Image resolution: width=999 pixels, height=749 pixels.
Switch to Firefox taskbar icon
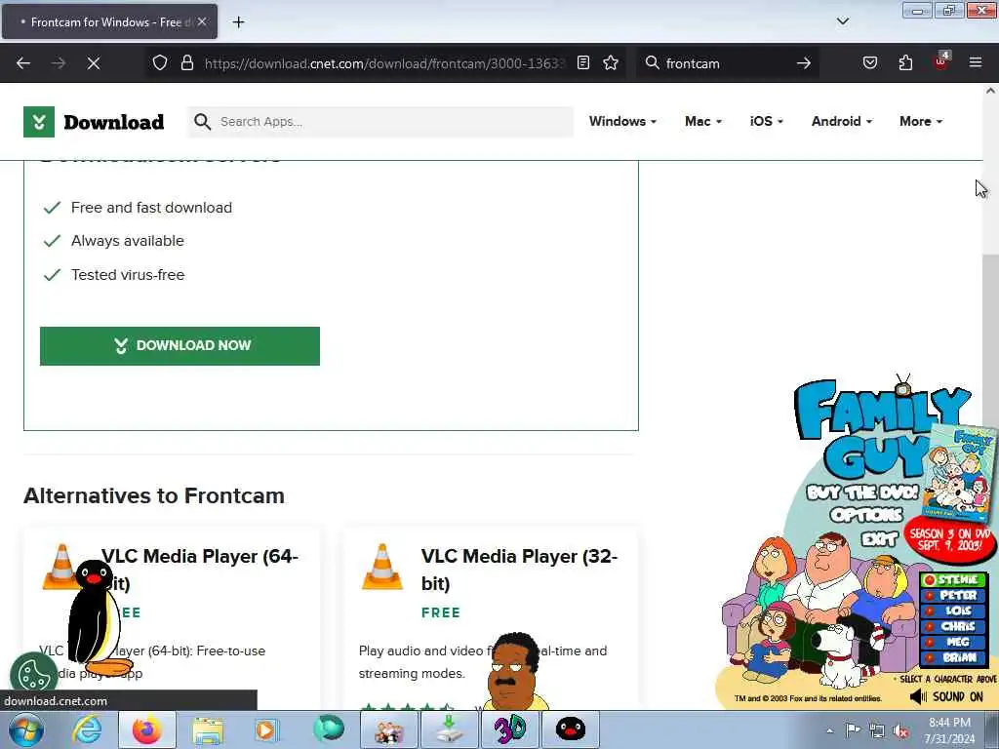147,729
